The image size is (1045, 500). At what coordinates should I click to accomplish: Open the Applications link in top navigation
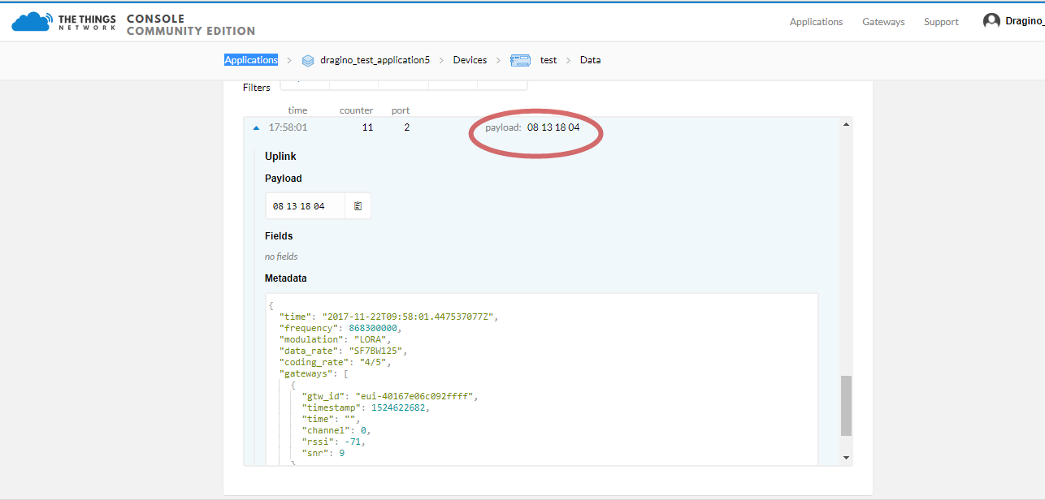pos(816,22)
